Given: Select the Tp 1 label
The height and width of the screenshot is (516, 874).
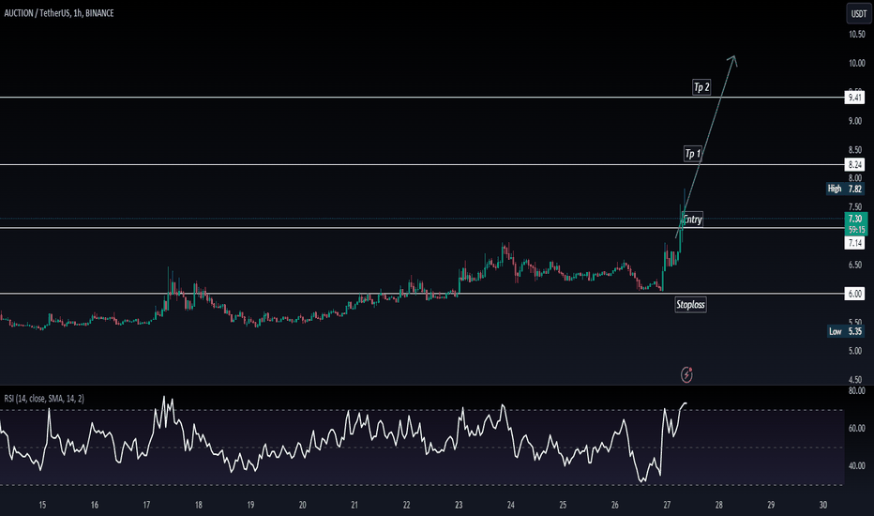Looking at the screenshot, I should coord(693,154).
